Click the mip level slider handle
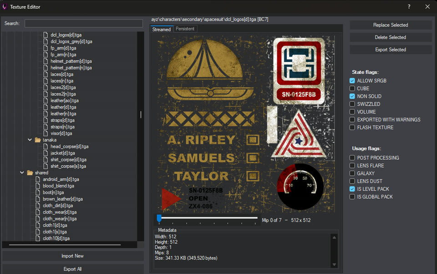This screenshot has width=437, height=274. click(x=159, y=218)
